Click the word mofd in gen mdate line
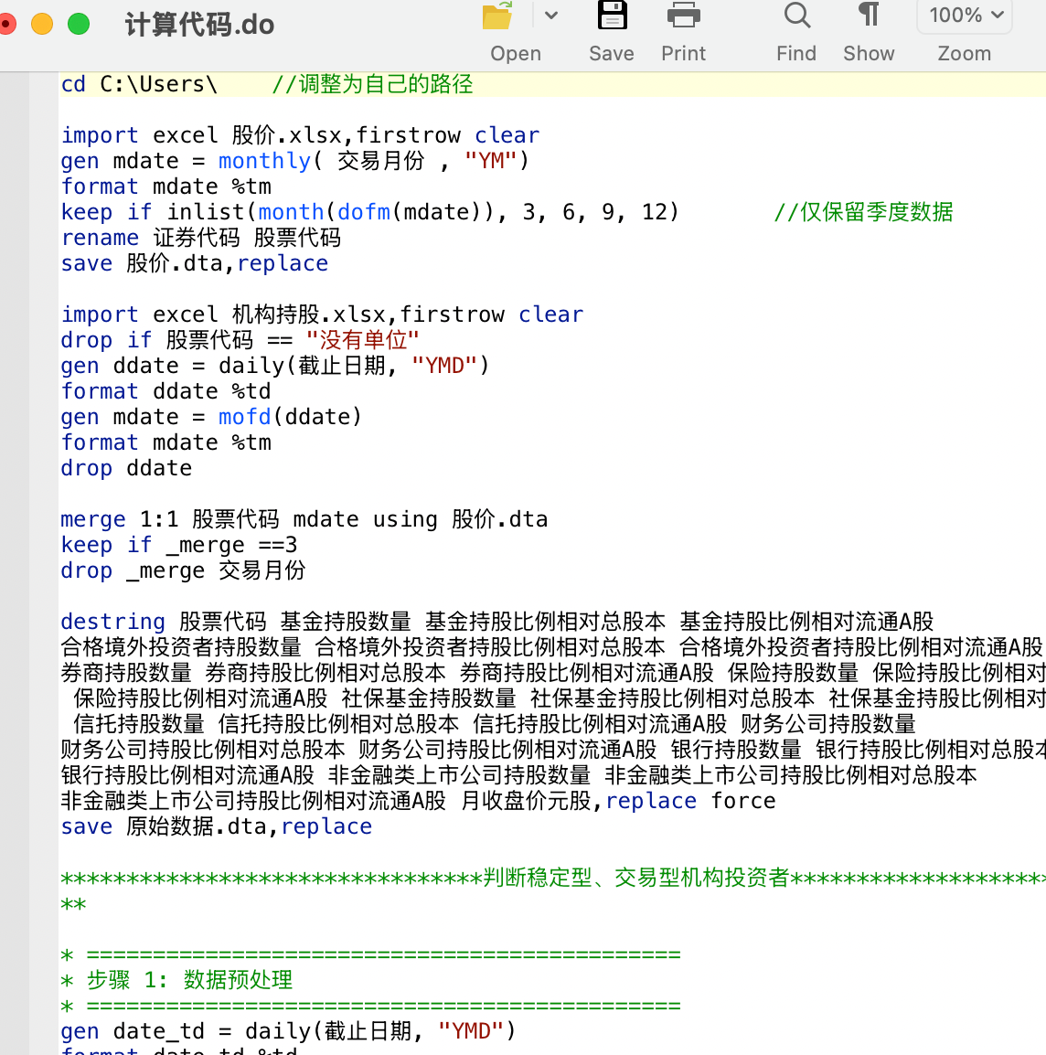 (244, 417)
